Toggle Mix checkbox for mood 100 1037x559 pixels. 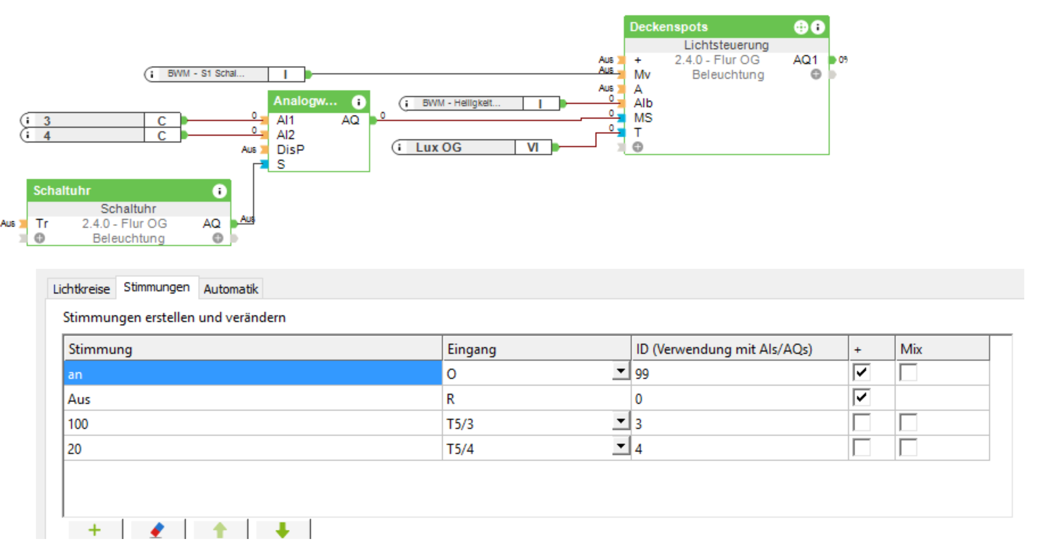pyautogui.click(x=908, y=423)
